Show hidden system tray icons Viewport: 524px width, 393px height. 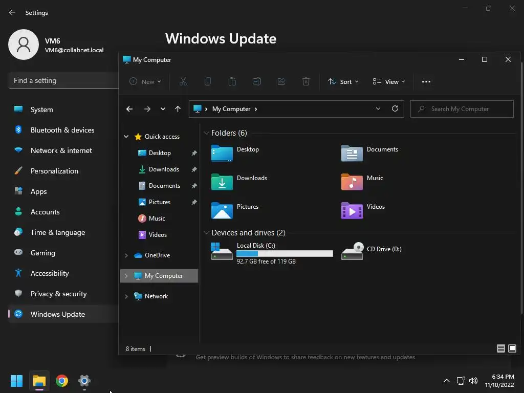(446, 381)
